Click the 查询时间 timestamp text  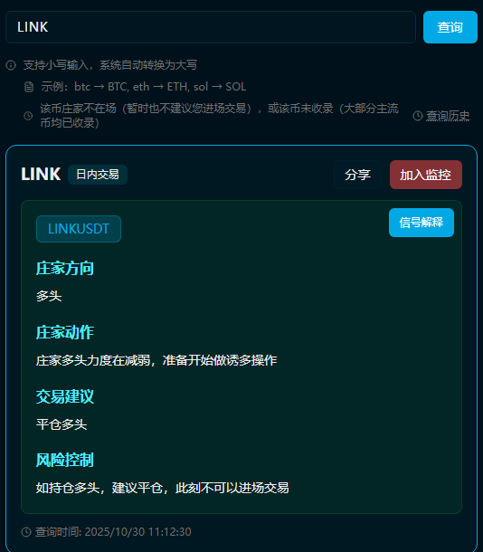(x=113, y=531)
